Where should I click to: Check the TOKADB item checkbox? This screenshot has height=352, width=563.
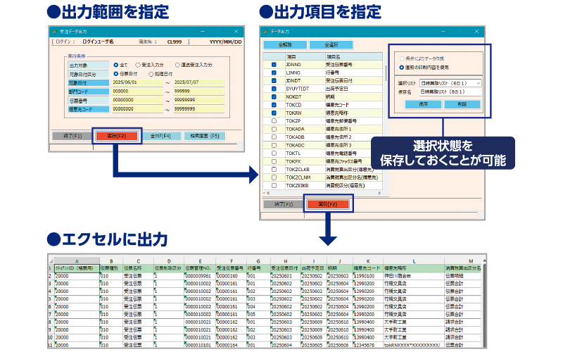274,137
